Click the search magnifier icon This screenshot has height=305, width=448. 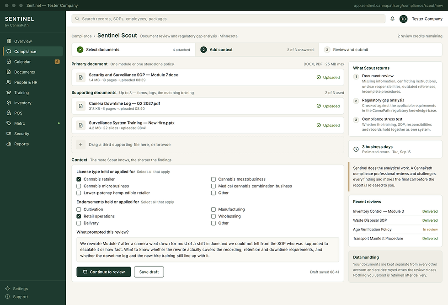tap(77, 19)
